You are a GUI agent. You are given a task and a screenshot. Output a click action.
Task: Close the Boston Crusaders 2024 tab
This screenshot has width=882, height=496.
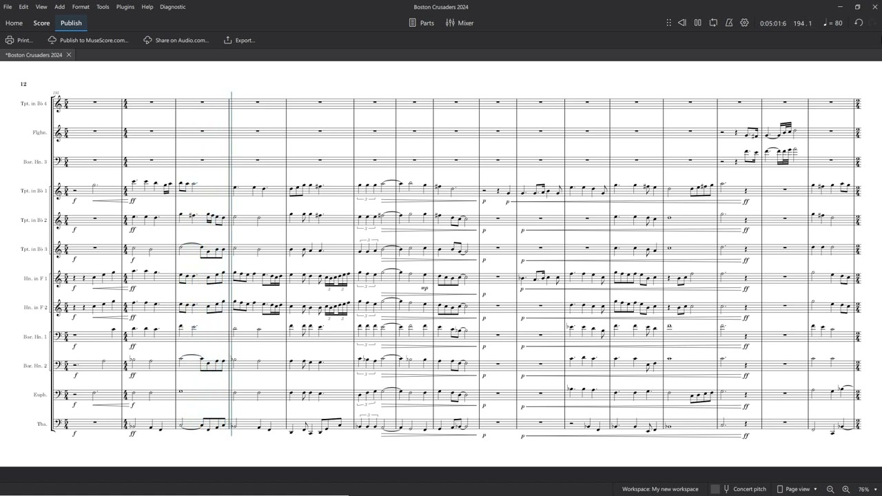(x=69, y=55)
